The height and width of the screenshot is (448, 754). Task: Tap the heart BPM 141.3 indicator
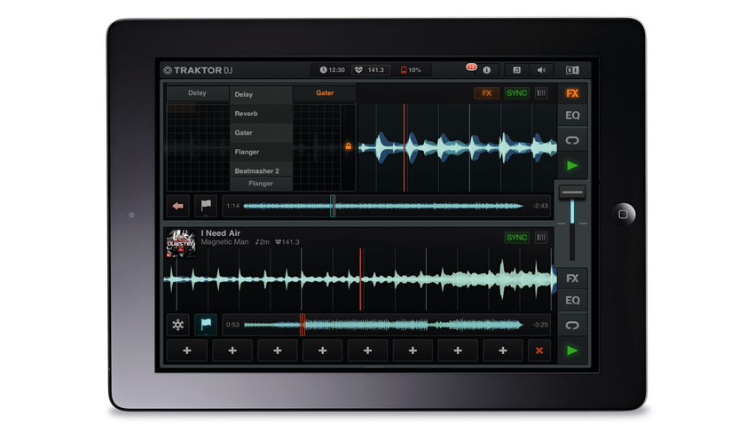click(x=370, y=70)
